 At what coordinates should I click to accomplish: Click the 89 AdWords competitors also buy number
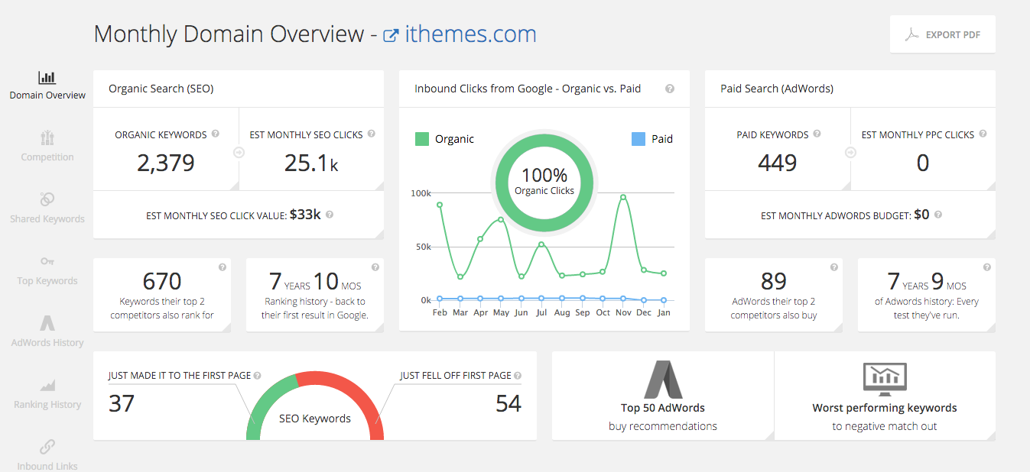tap(774, 282)
